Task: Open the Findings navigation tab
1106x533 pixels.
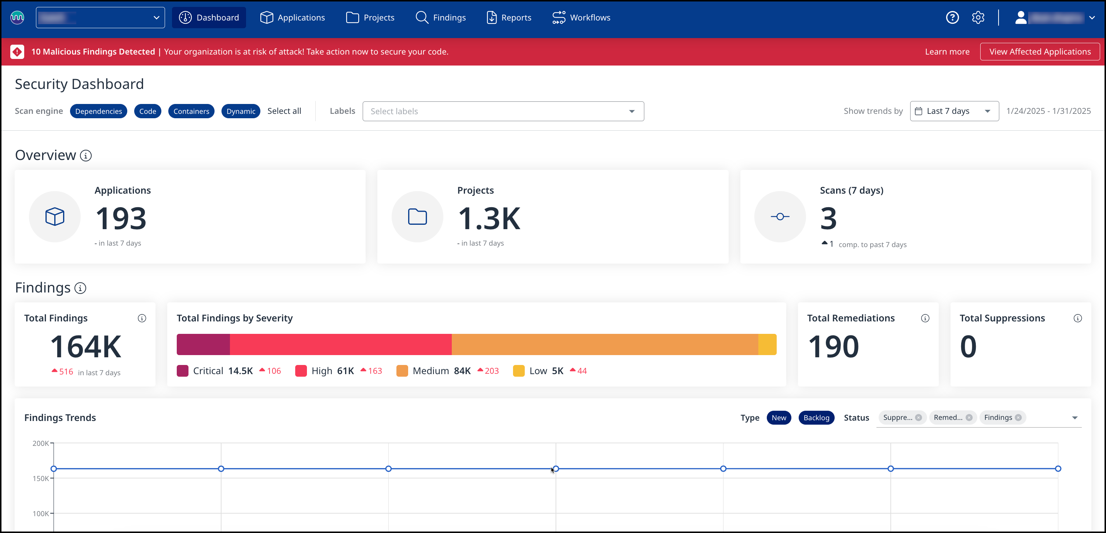Action: coord(441,18)
